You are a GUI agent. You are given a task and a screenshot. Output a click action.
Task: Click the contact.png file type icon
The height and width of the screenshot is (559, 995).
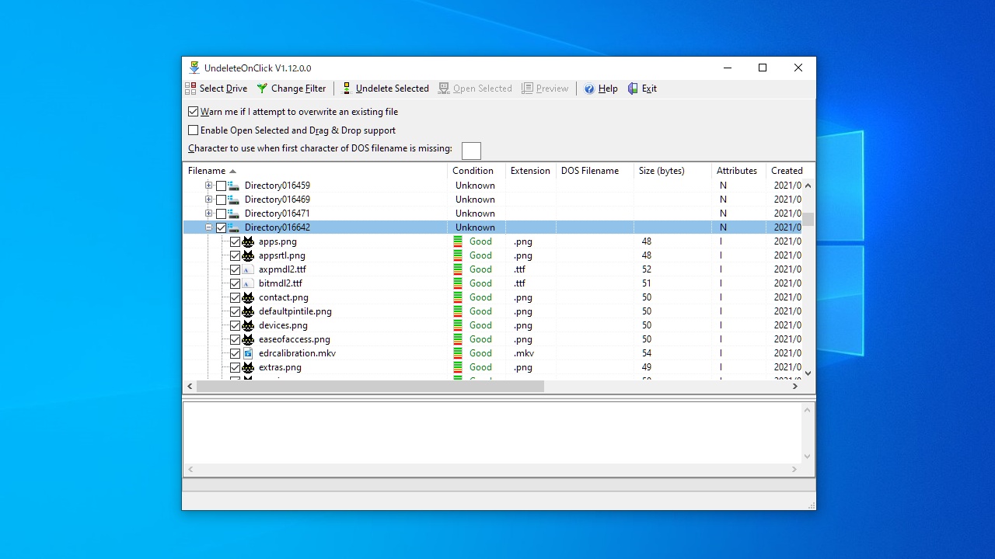pyautogui.click(x=248, y=297)
